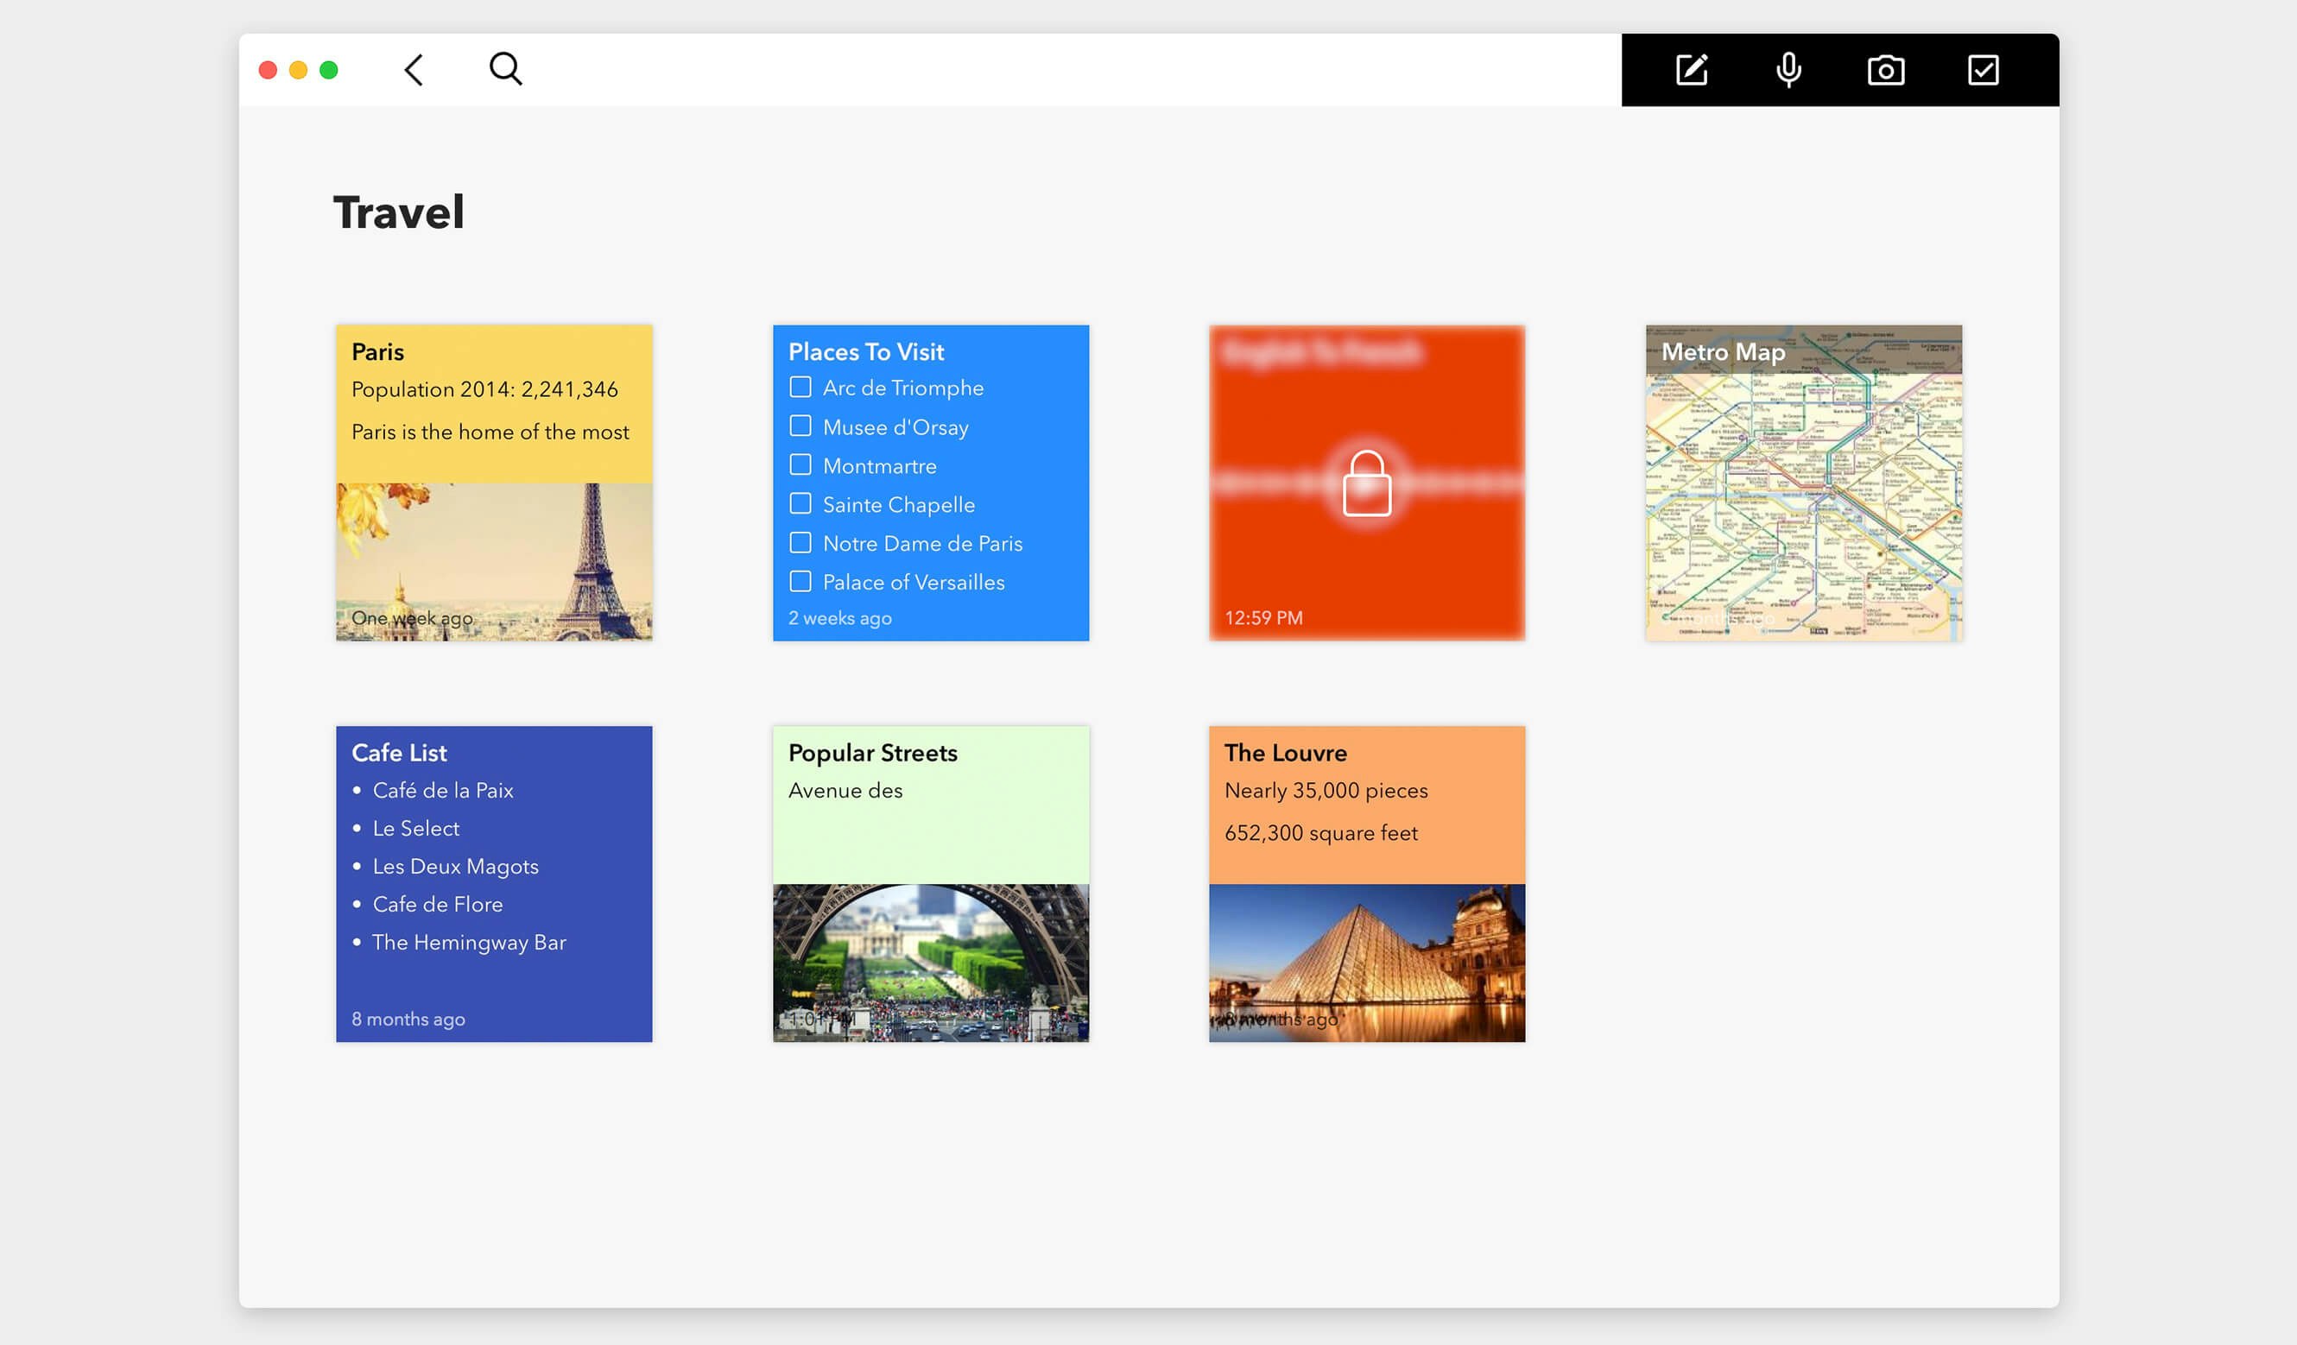Toggle the Notre Dame de Paris checkbox
Viewport: 2297px width, 1345px height.
click(800, 543)
